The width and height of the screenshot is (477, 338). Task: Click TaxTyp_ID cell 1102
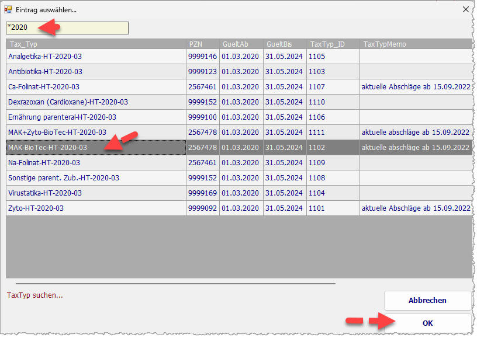[333, 148]
